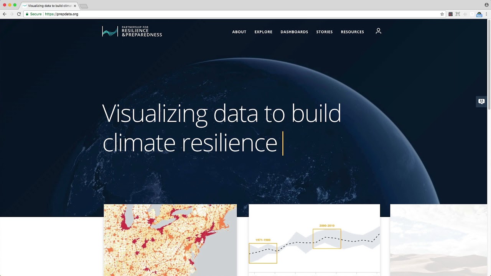Open the STORIES menu item
This screenshot has height=276, width=491.
[x=324, y=32]
